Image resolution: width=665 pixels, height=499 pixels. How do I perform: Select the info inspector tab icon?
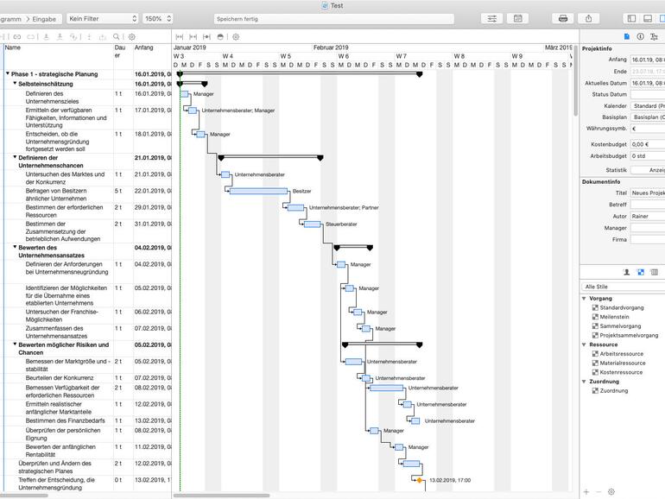click(x=641, y=37)
